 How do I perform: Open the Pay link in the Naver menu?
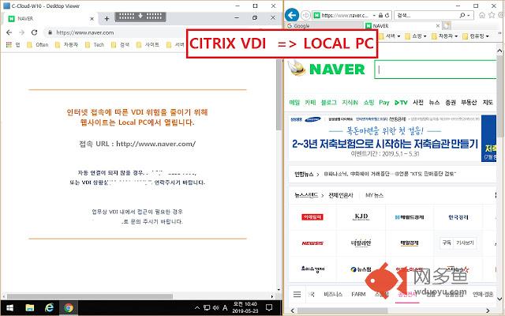384,103
